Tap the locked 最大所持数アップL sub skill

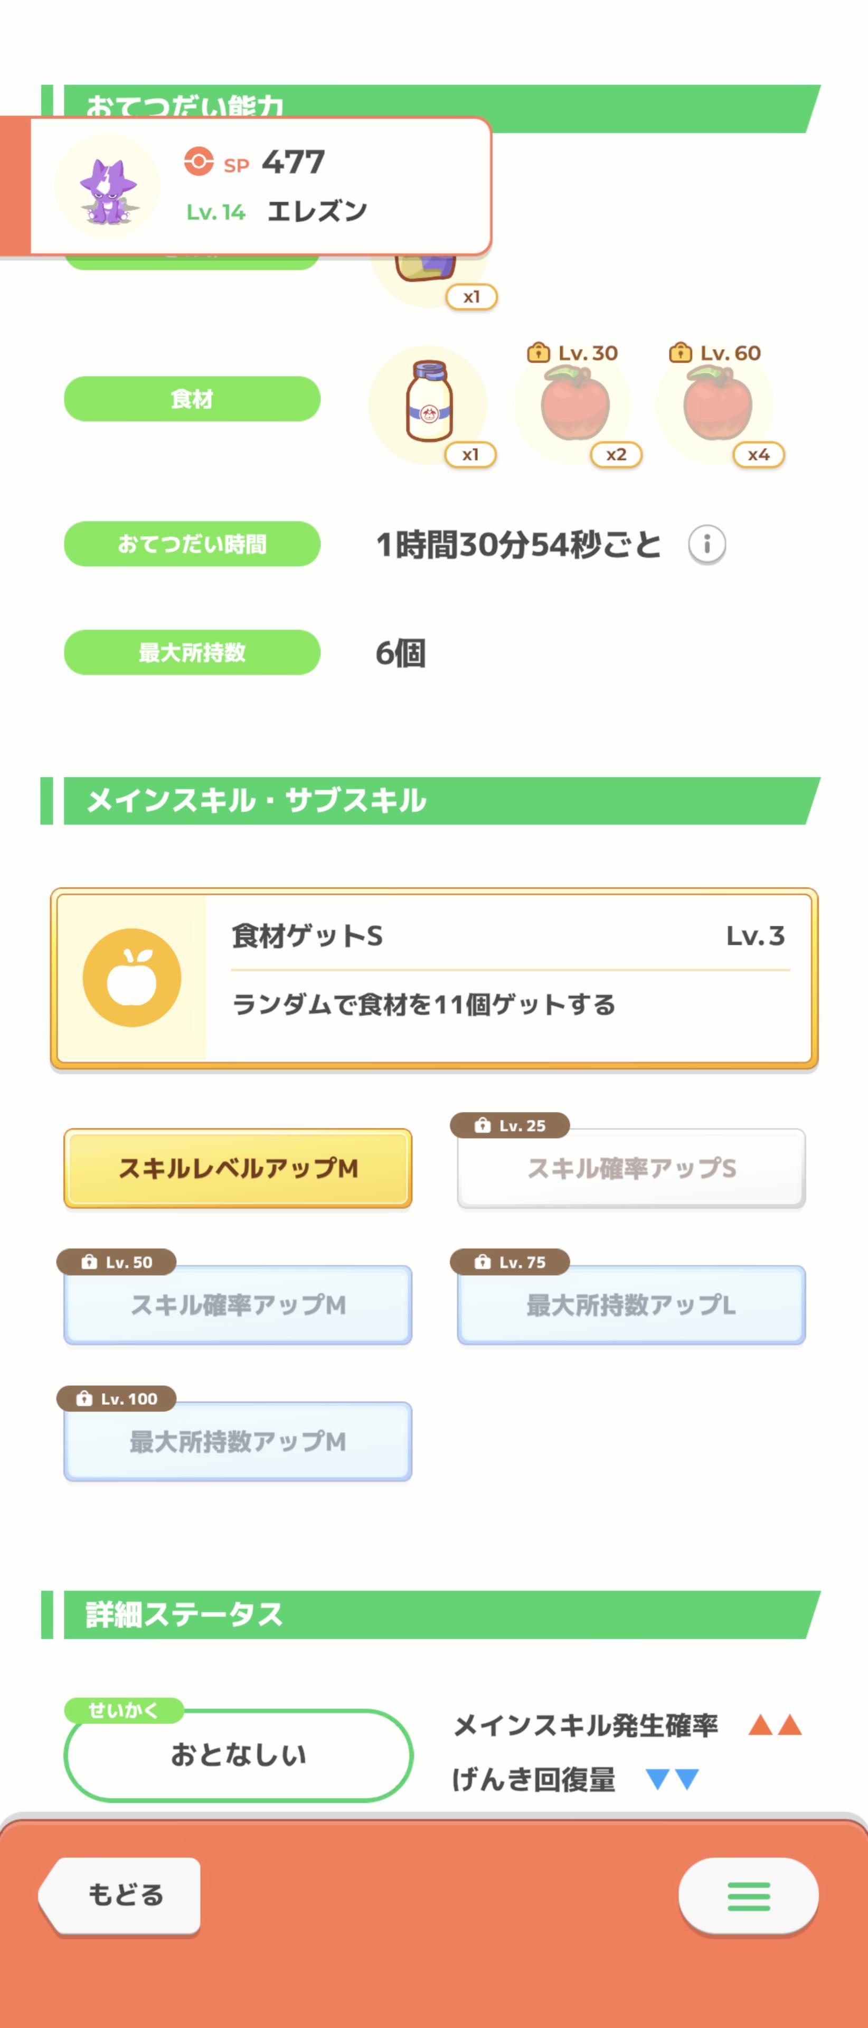point(631,1304)
